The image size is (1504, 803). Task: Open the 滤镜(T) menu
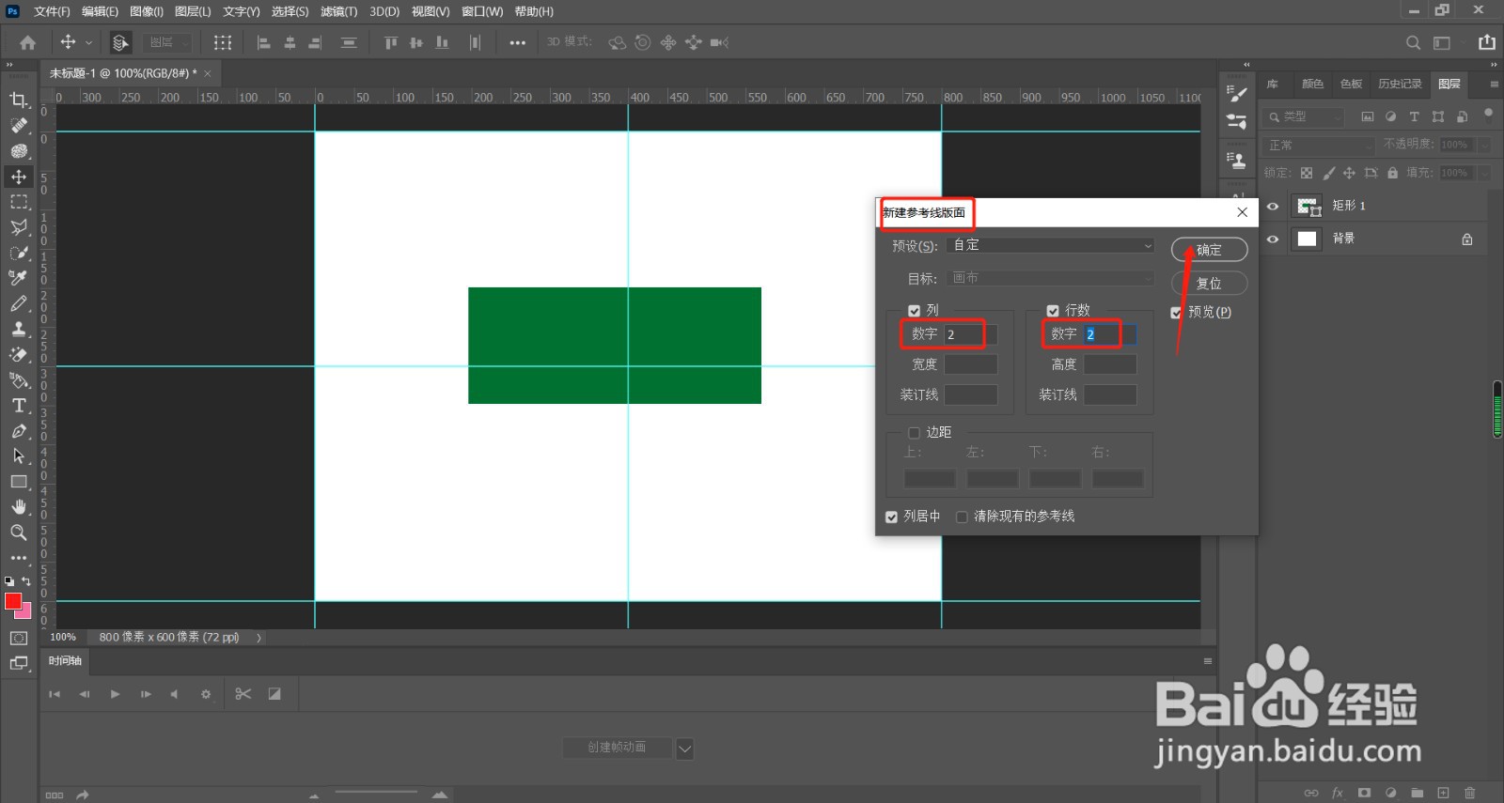[338, 11]
